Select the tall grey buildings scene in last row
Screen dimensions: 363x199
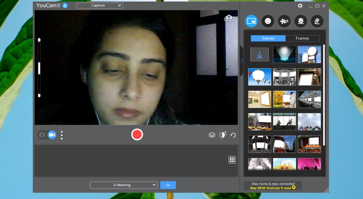click(260, 164)
